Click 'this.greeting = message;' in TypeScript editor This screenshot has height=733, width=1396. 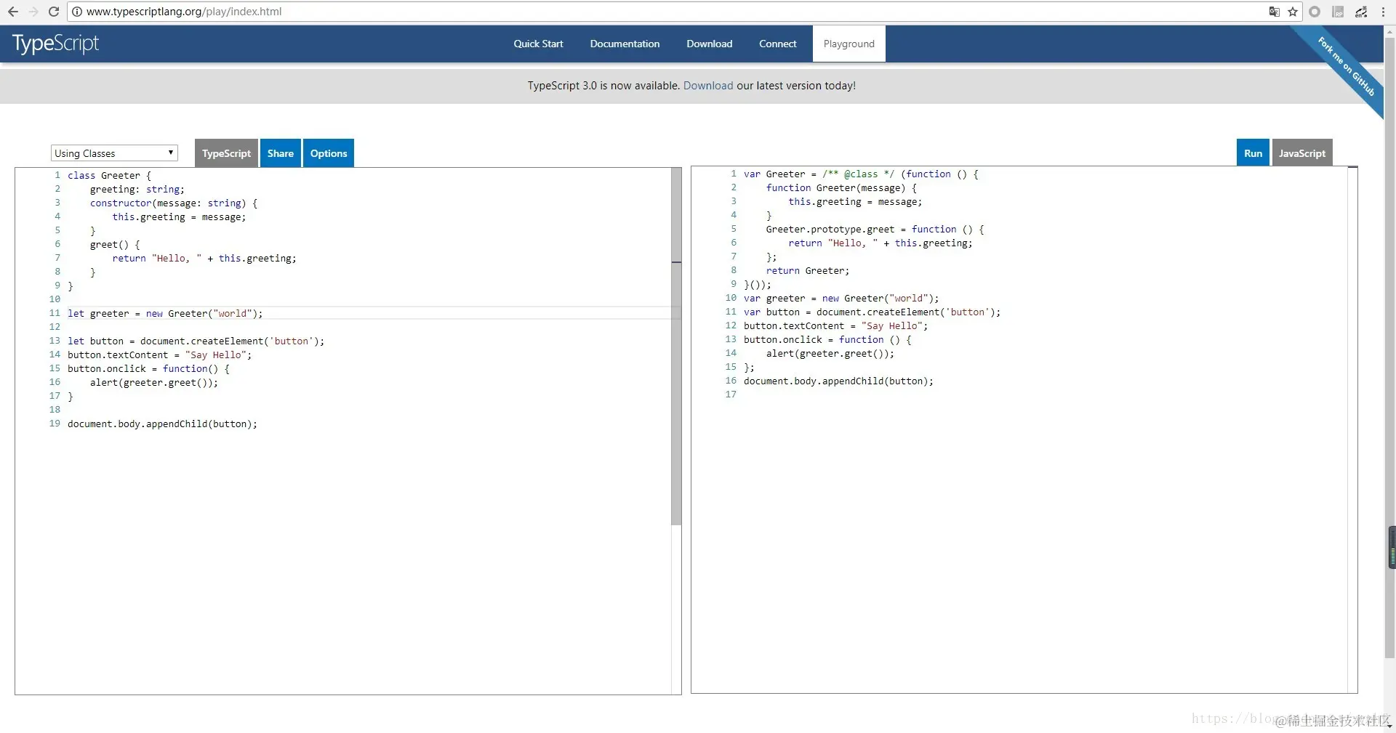(x=179, y=216)
